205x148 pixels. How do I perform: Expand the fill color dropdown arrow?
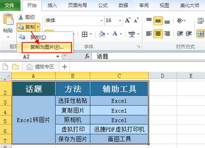pyautogui.click(x=108, y=34)
